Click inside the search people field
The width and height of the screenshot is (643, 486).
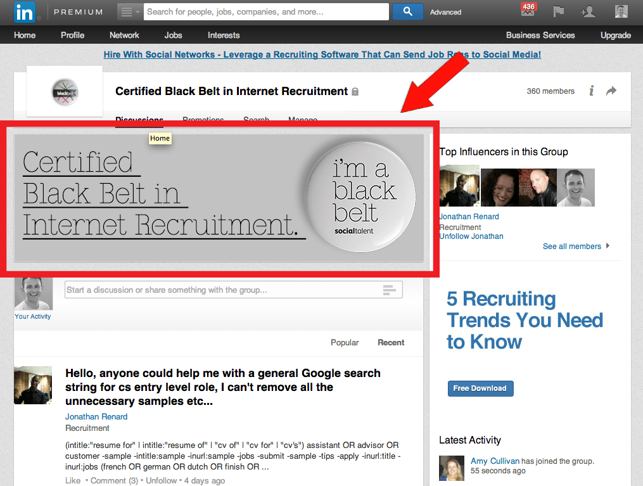[x=266, y=12]
